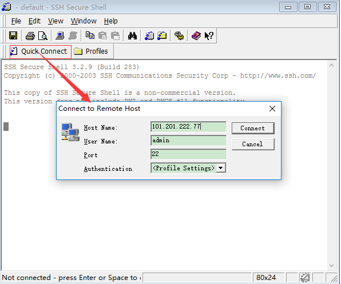The height and width of the screenshot is (284, 341).
Task: Minimize the SSH Secure Shell window
Action: coord(288,7)
